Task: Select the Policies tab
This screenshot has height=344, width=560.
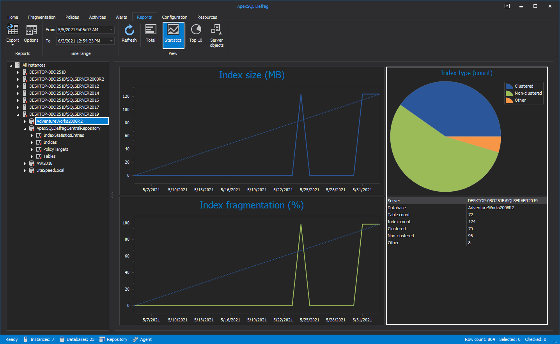Action: coord(72,17)
